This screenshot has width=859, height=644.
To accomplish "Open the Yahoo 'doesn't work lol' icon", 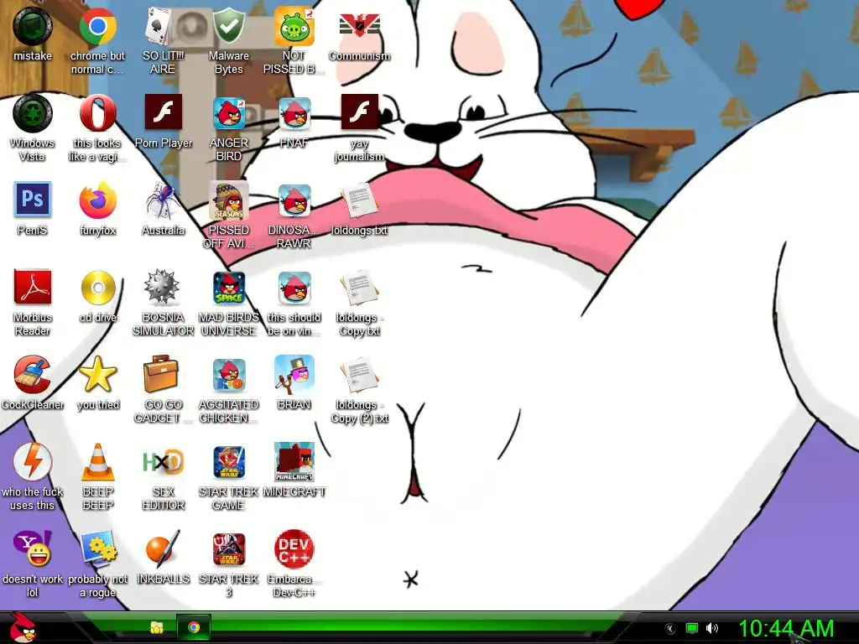I will click(33, 548).
